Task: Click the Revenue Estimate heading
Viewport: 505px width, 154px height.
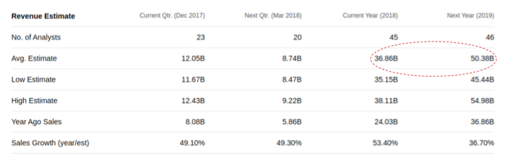Action: point(43,16)
